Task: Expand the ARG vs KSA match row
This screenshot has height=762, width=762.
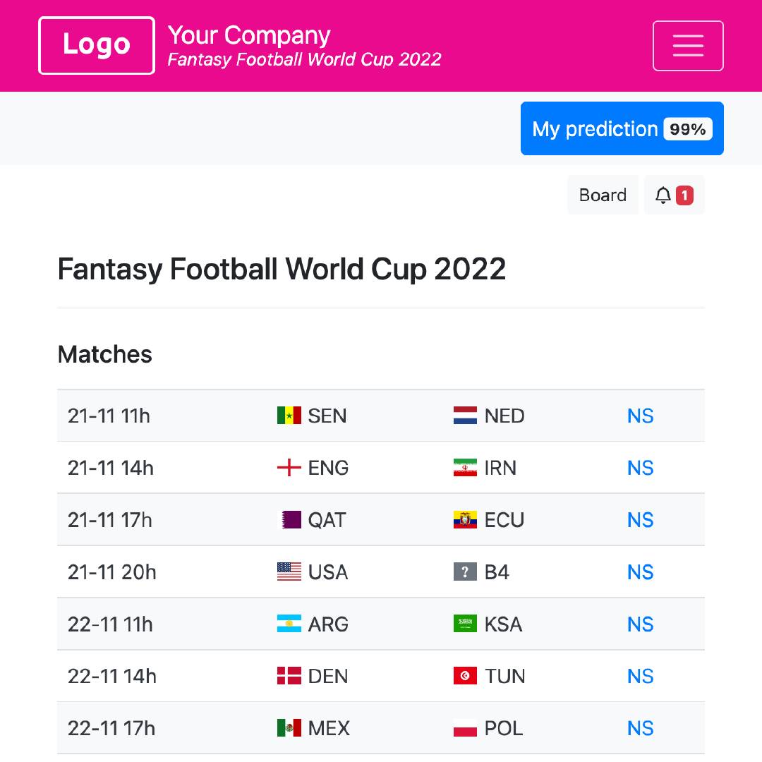Action: (x=381, y=624)
